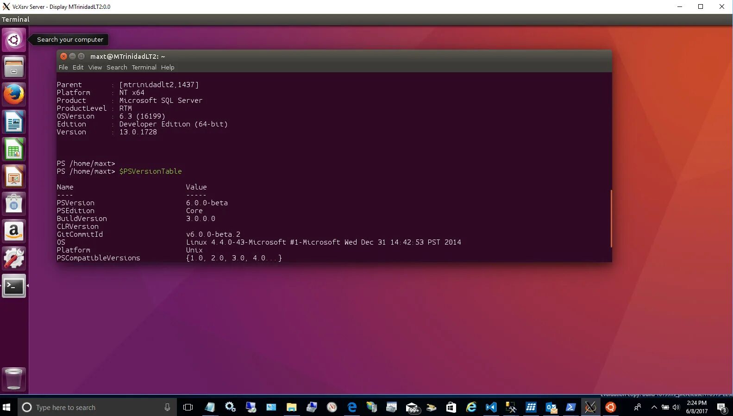This screenshot has height=416, width=733.
Task: Open the View menu in terminal
Action: [95, 67]
